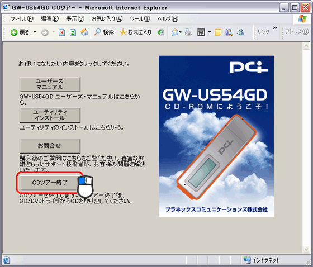Click the 'プラネックスコミュニケーションズ株式会社' text
This screenshot has height=267, width=313.
click(216, 209)
